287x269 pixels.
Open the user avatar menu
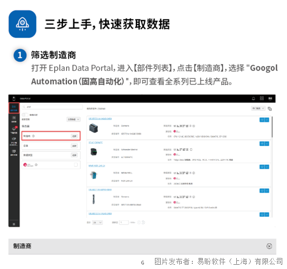pos(270,99)
